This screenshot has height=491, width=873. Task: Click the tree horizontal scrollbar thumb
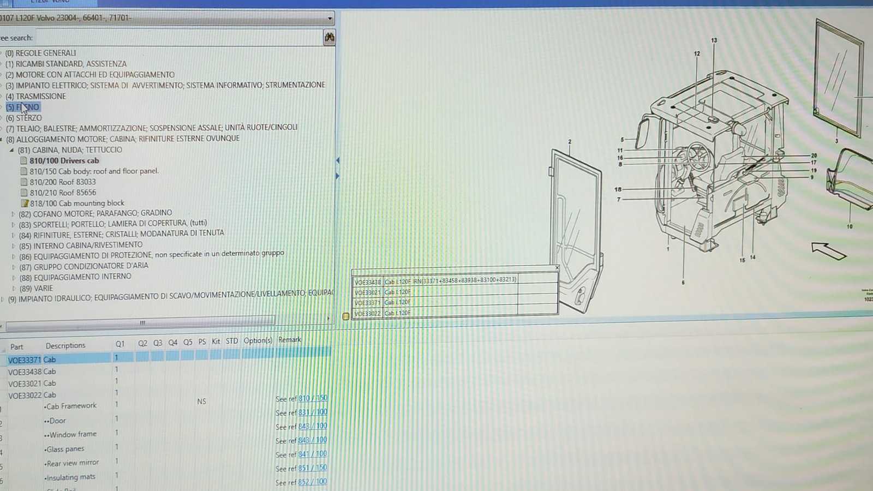[x=141, y=322]
